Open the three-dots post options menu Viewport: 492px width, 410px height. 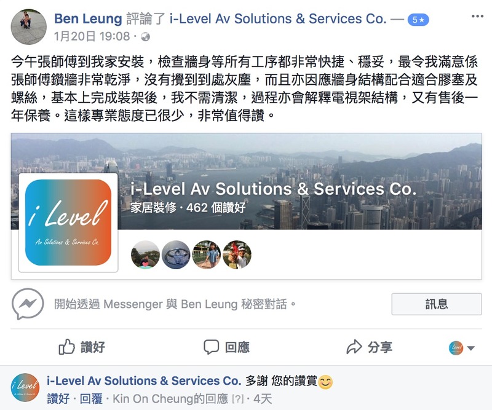(477, 17)
